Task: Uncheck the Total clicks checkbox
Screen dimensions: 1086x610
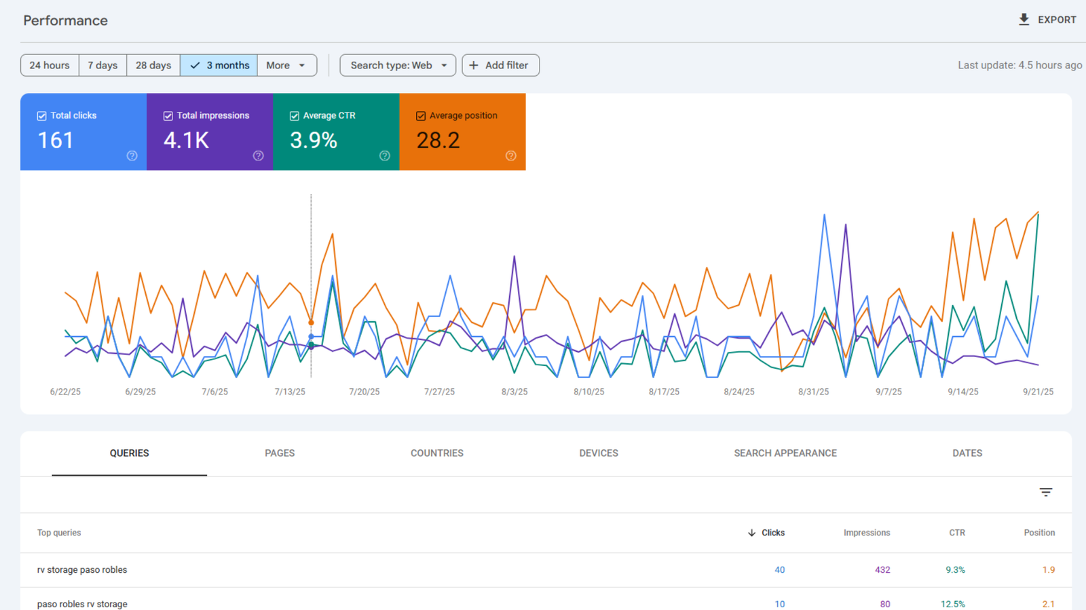Action: (42, 116)
